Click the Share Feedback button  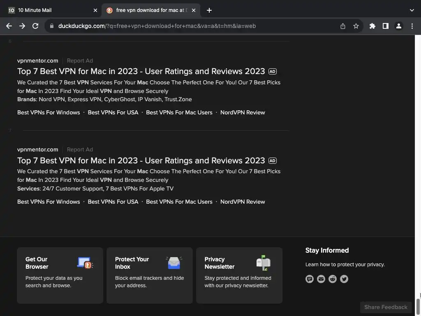tap(386, 307)
